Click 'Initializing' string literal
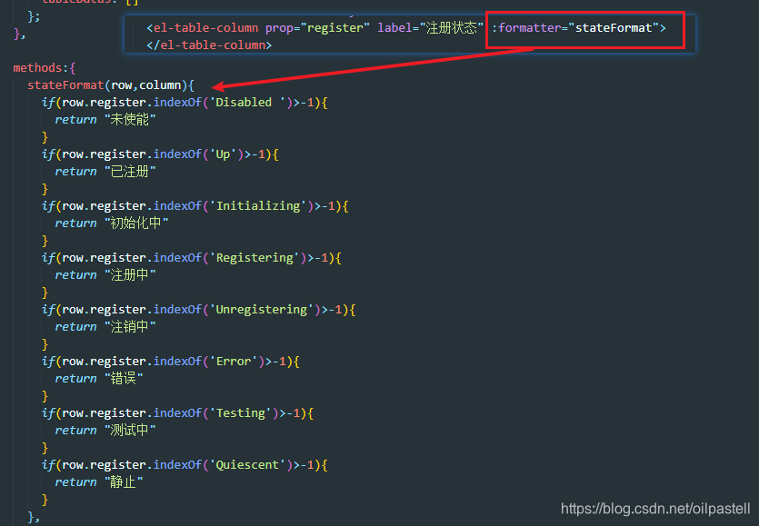This screenshot has width=759, height=526. 257,206
